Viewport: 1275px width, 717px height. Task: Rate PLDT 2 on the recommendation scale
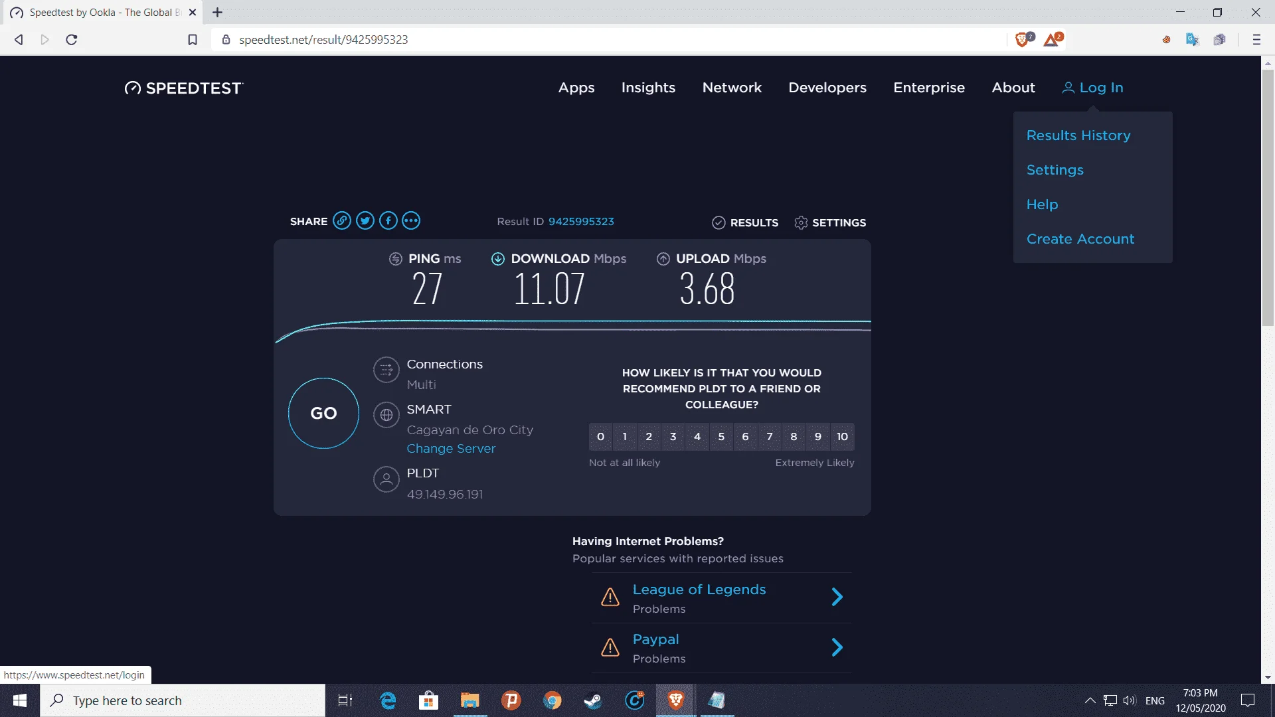click(x=649, y=437)
